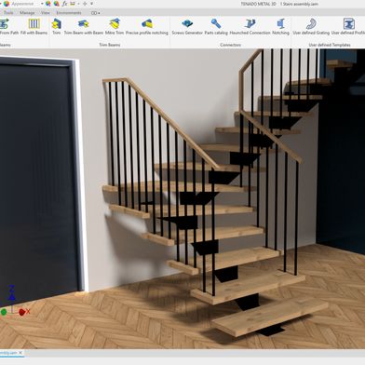Click the measure icon in quick access bar
The image size is (365, 365).
(73, 4)
